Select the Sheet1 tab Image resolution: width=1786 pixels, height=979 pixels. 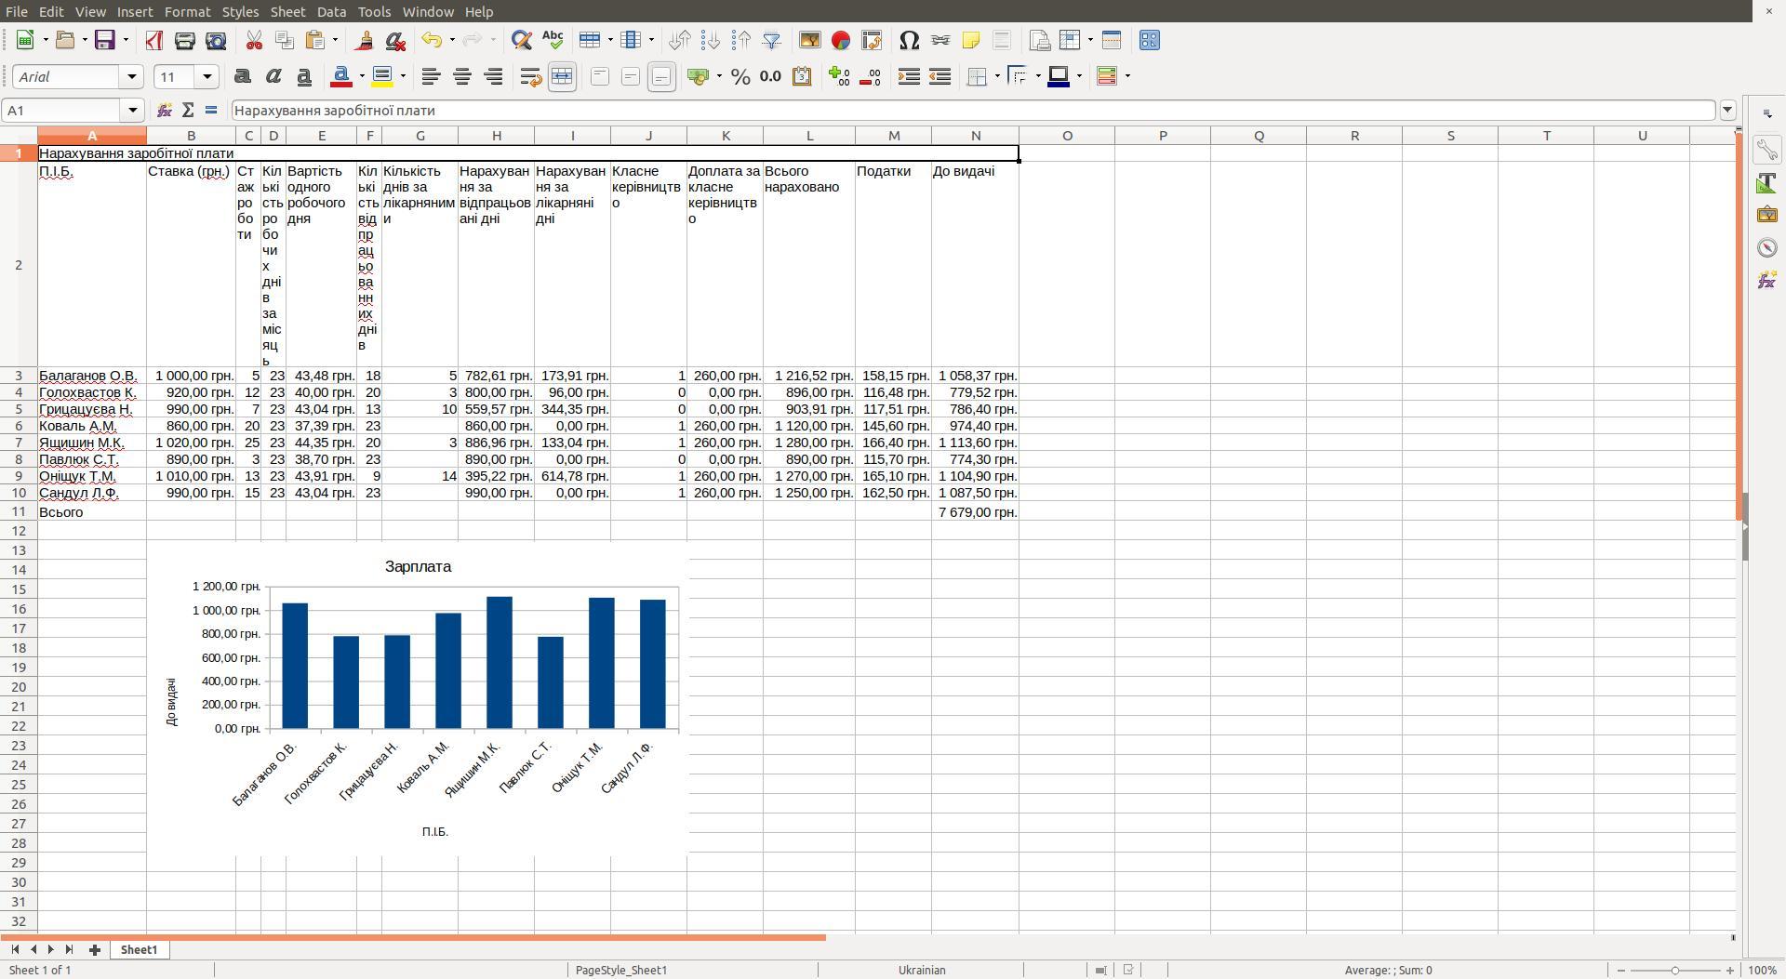click(139, 949)
